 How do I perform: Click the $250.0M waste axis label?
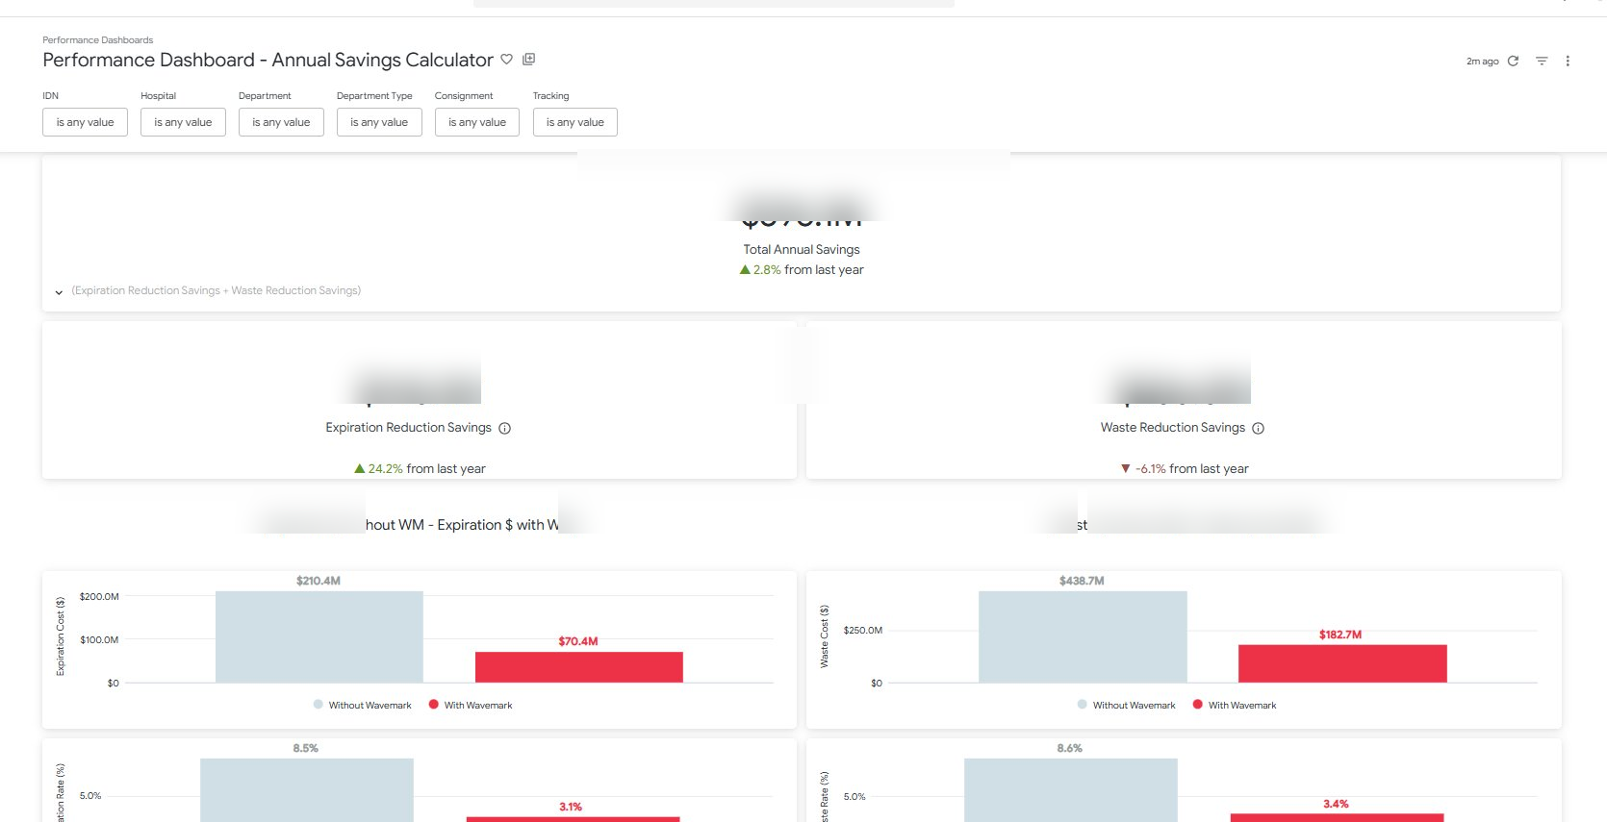tap(862, 631)
